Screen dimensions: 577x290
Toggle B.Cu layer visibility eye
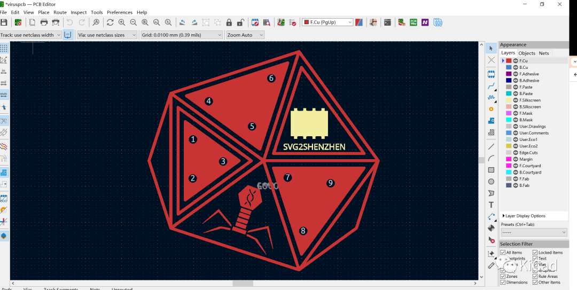click(x=516, y=67)
